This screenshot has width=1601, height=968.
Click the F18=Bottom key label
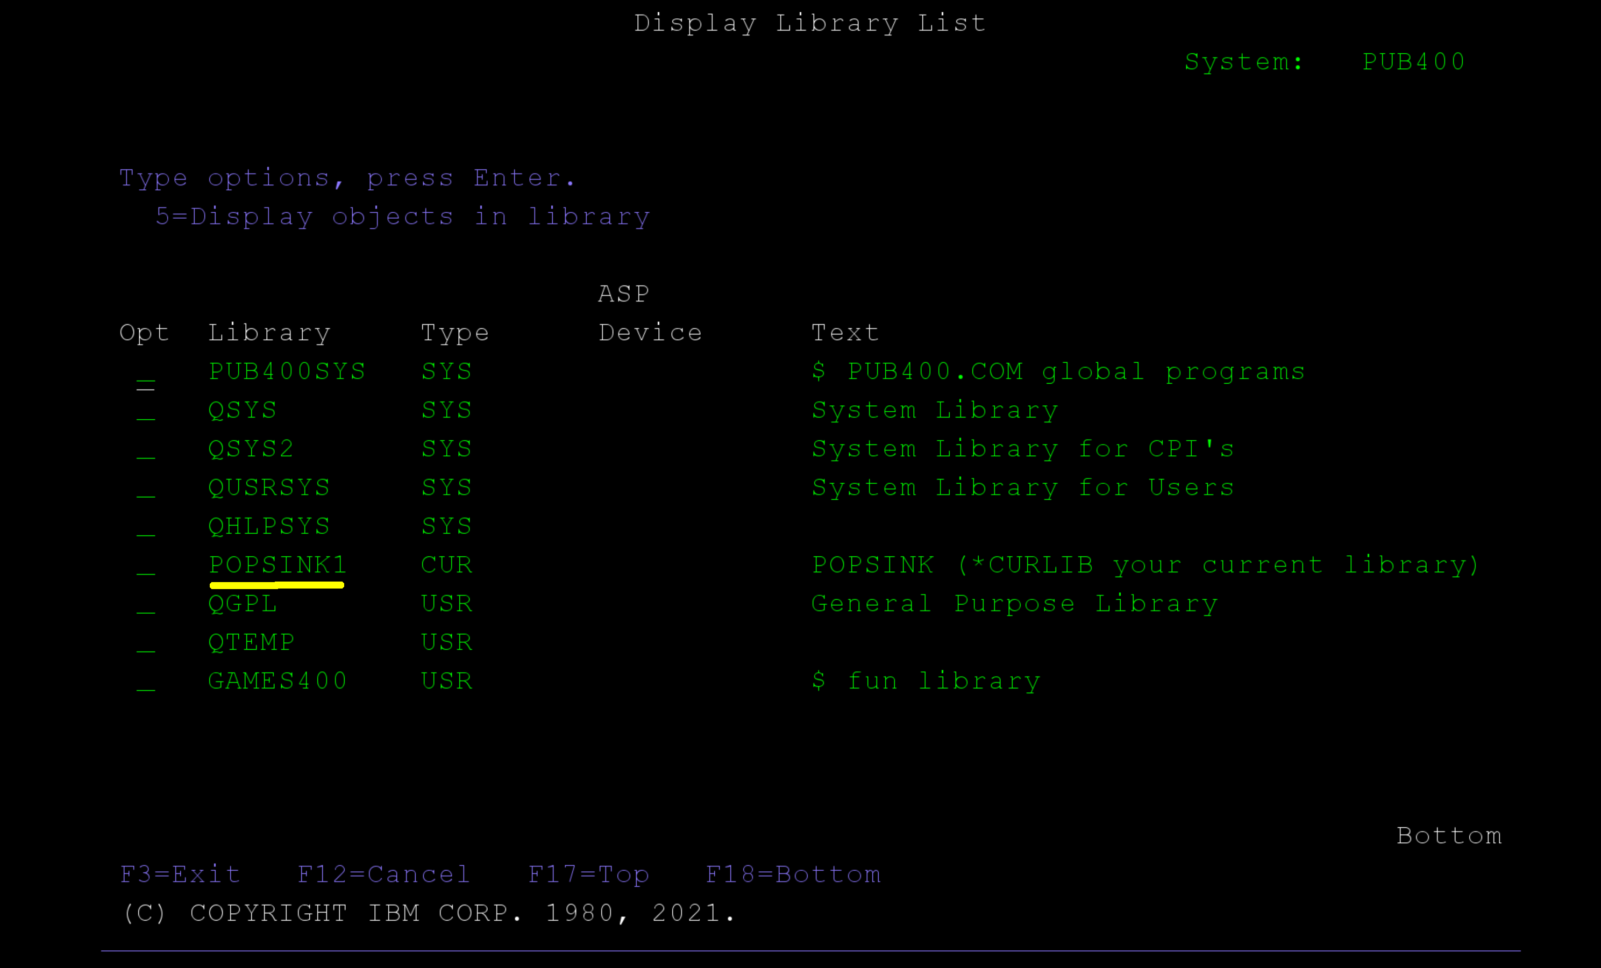click(793, 874)
